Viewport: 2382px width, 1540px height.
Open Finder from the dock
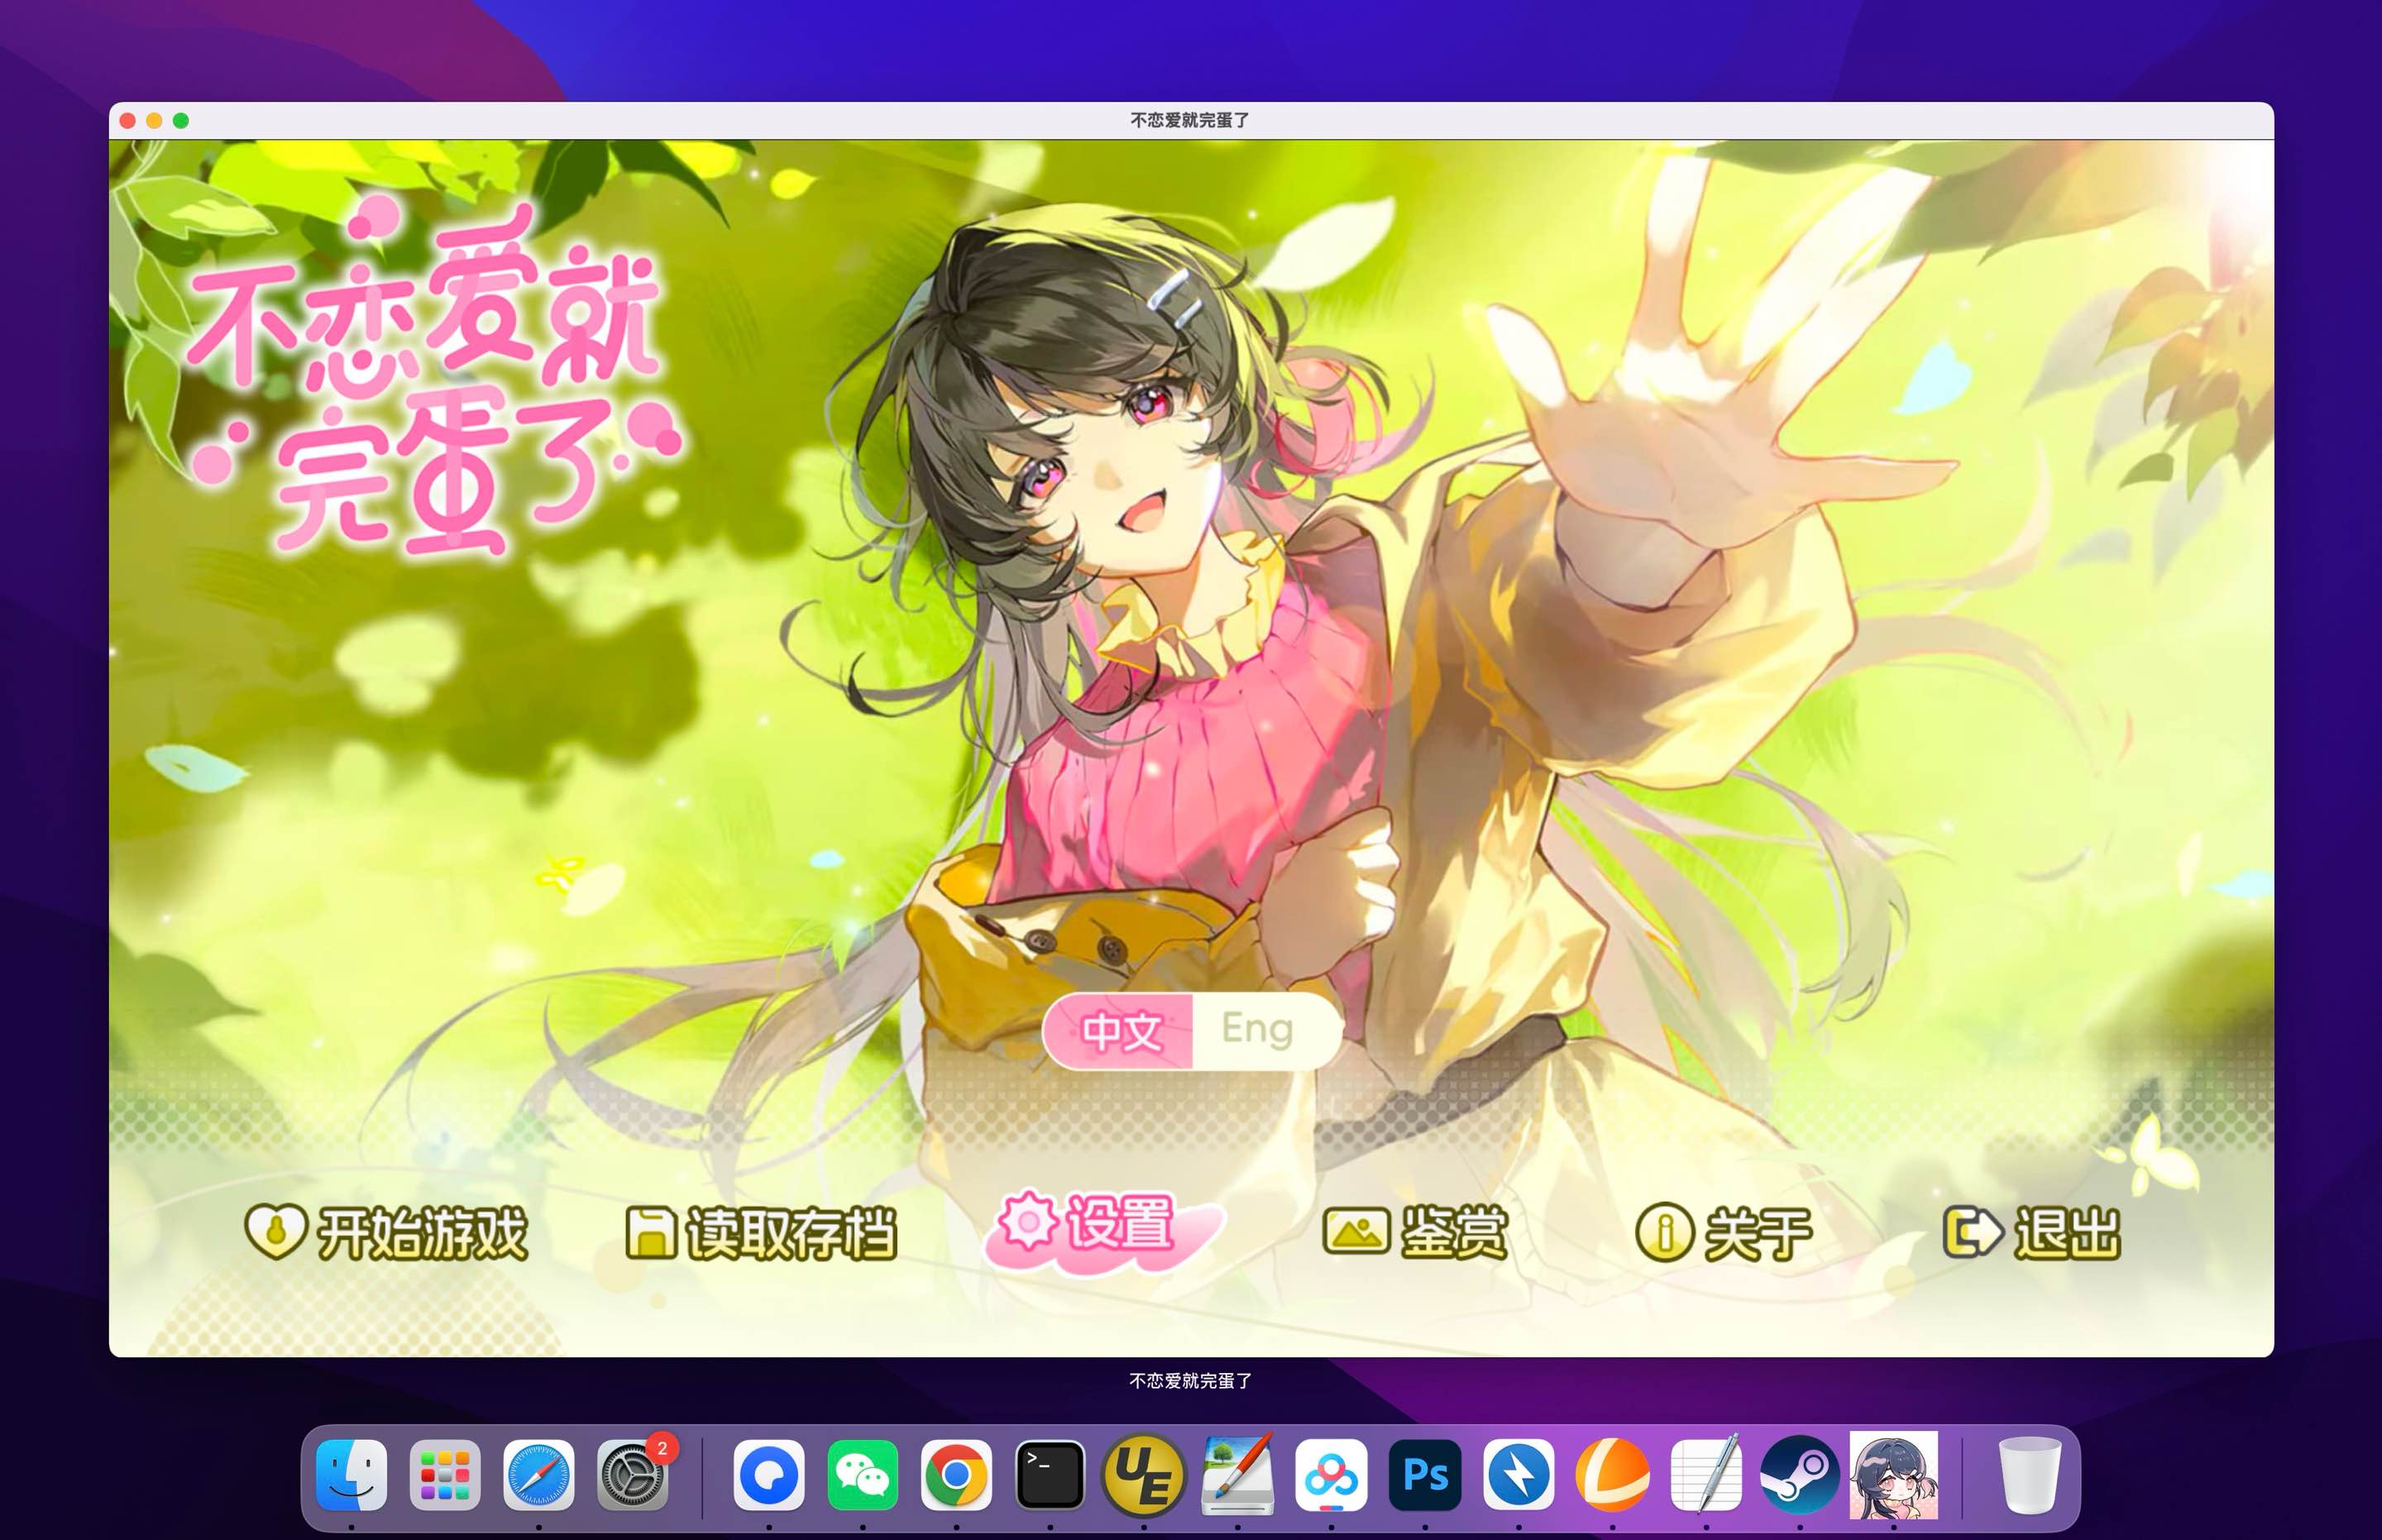tap(351, 1475)
